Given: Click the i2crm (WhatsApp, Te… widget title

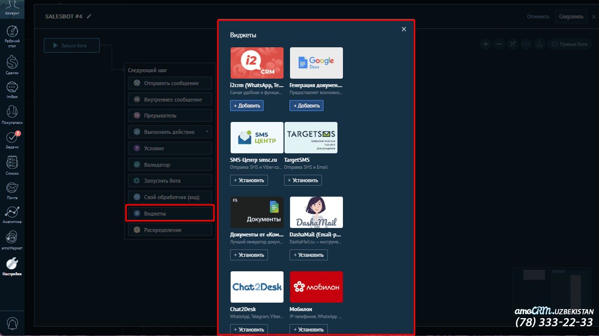Looking at the screenshot, I should pyautogui.click(x=257, y=86).
